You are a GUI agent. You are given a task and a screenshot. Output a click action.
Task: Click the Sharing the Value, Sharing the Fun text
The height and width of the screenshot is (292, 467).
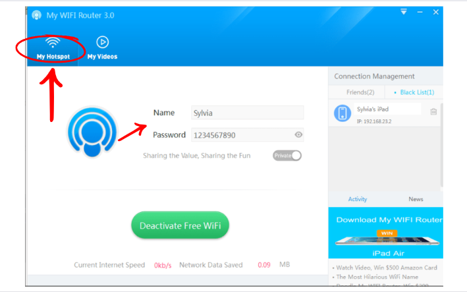click(x=196, y=156)
